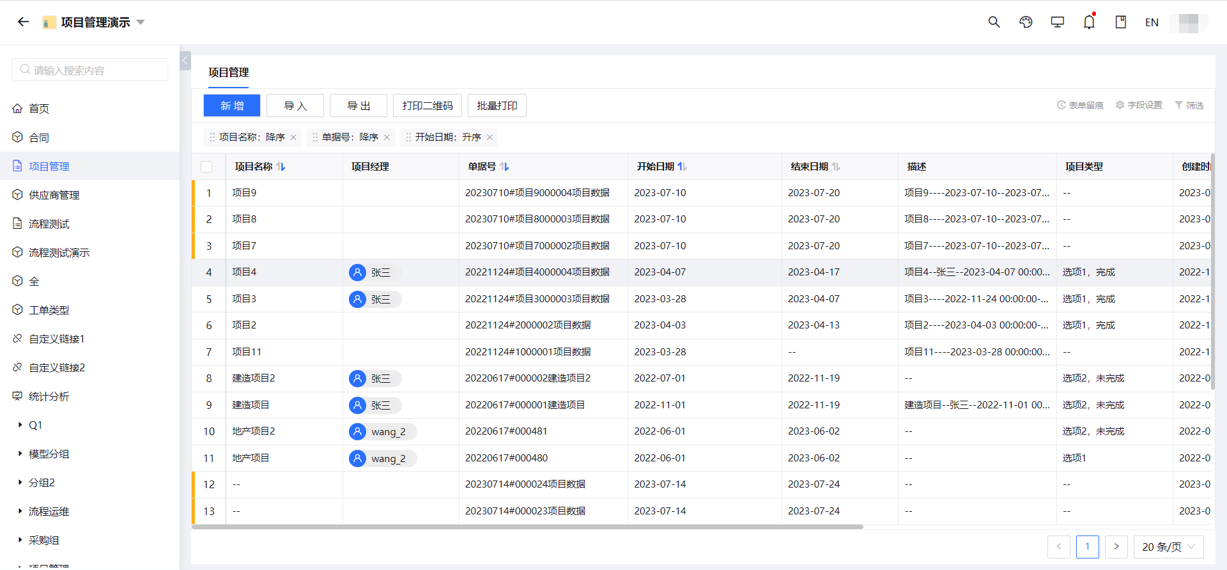The width and height of the screenshot is (1227, 570).
Task: Open the notification bell
Action: pos(1089,22)
